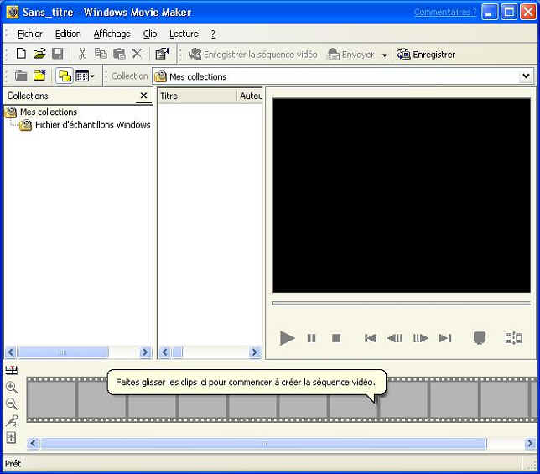Image resolution: width=540 pixels, height=474 pixels.
Task: Click clip list scrollbar left arrow
Action: coord(164,352)
